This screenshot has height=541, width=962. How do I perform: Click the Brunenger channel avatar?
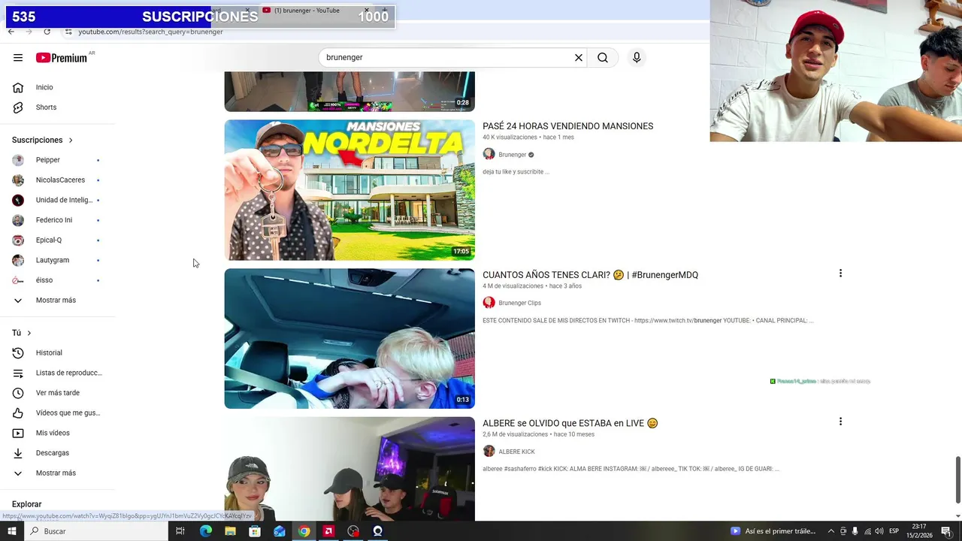tap(489, 154)
